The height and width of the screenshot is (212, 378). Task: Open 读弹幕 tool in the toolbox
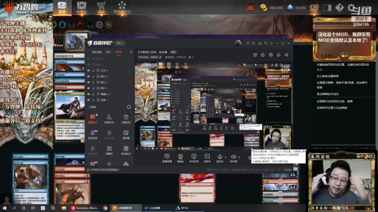click(x=126, y=135)
